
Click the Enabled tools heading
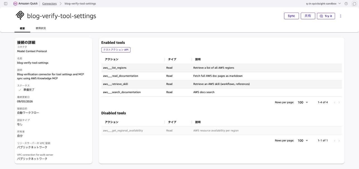[x=113, y=43]
